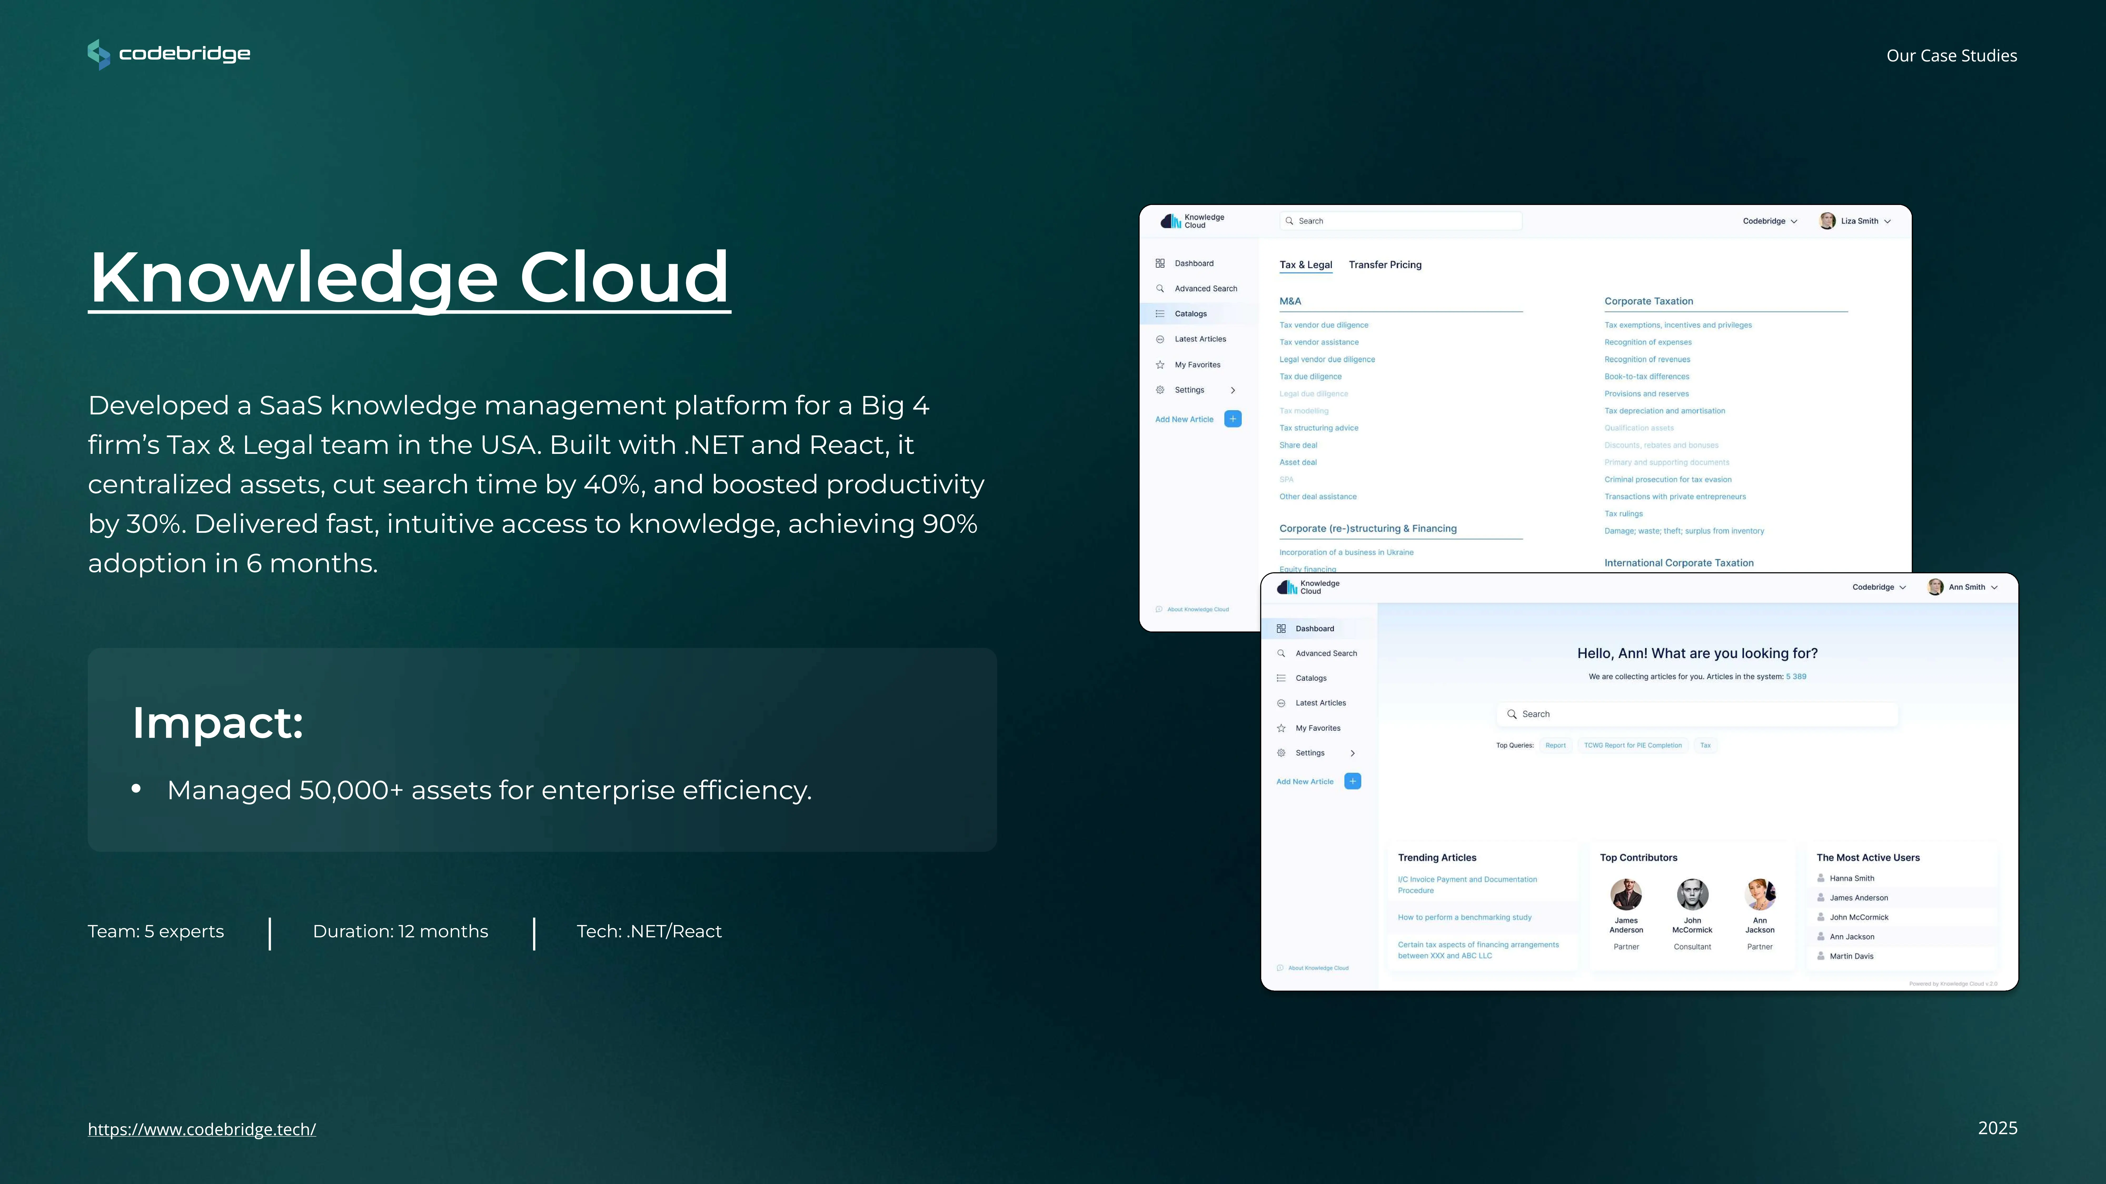Click Ann Jackson contributor photo
The height and width of the screenshot is (1184, 2106).
click(x=1760, y=895)
